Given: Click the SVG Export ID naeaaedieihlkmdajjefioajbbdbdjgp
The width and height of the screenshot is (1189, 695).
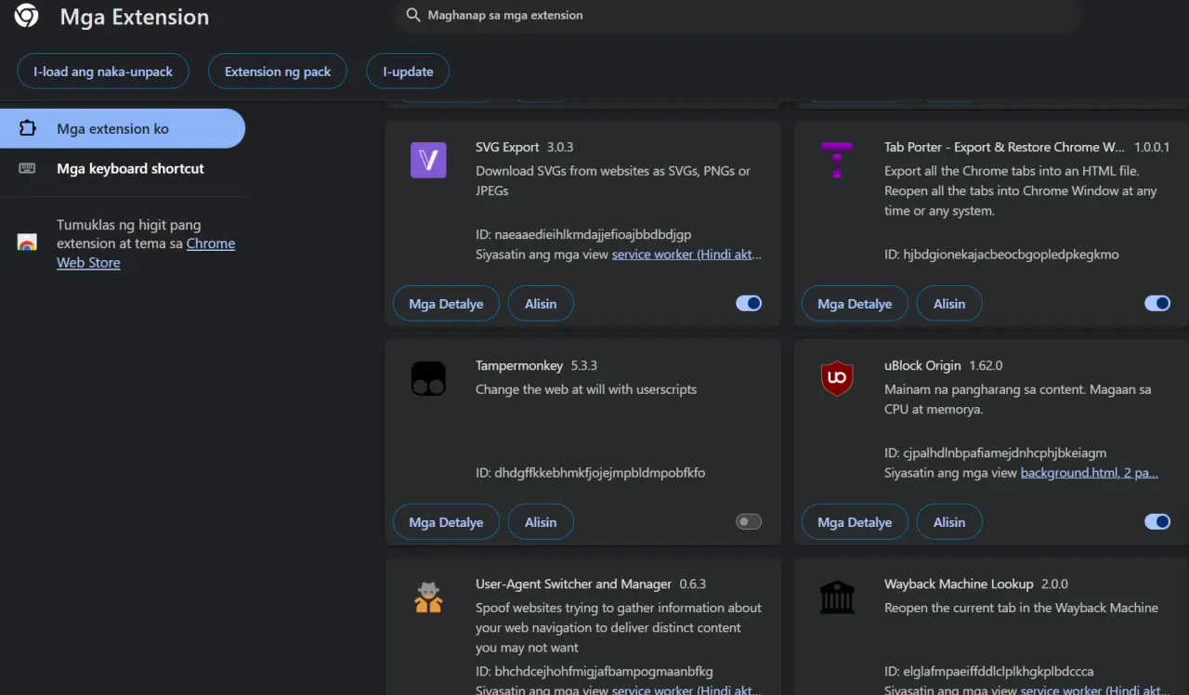Looking at the screenshot, I should coord(583,234).
